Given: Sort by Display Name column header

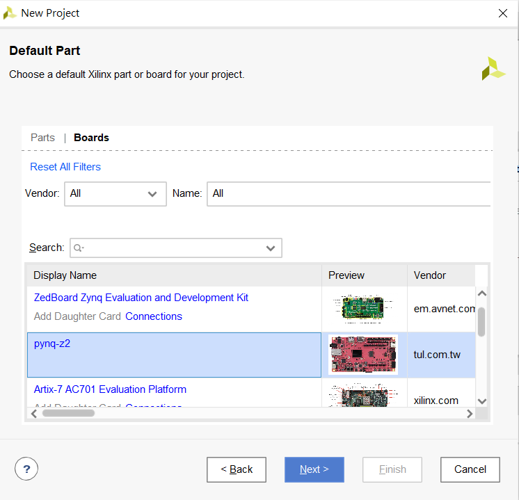Looking at the screenshot, I should coord(174,275).
